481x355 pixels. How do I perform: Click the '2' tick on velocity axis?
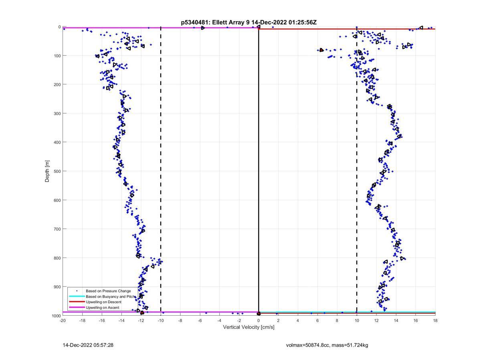278,321
